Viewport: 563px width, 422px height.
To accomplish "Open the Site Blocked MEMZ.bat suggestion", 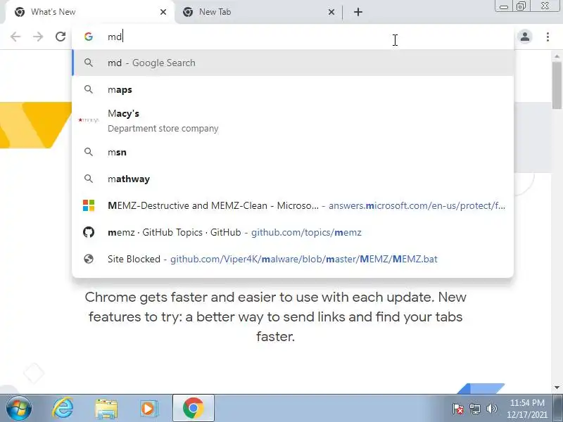I will (293, 259).
